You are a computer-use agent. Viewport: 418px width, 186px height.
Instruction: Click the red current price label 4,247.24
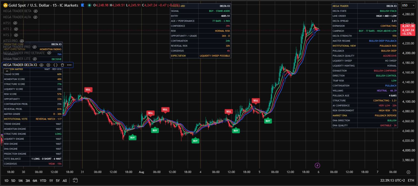coord(408,30)
